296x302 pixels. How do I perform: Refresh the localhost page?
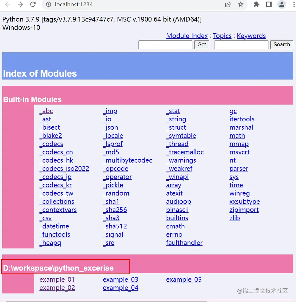pos(33,5)
